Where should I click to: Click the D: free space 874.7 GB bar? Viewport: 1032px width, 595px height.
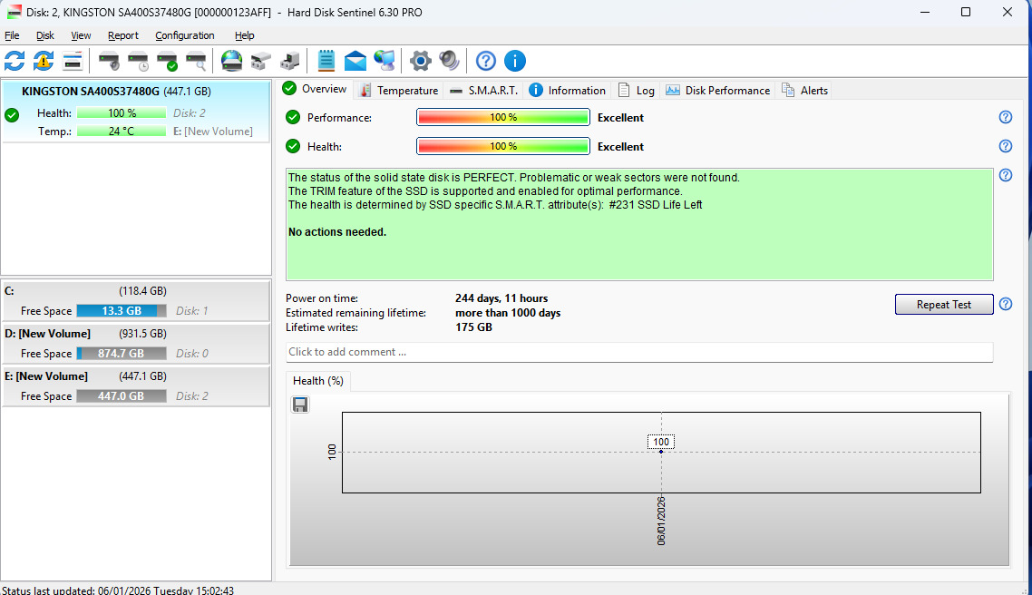[122, 354]
